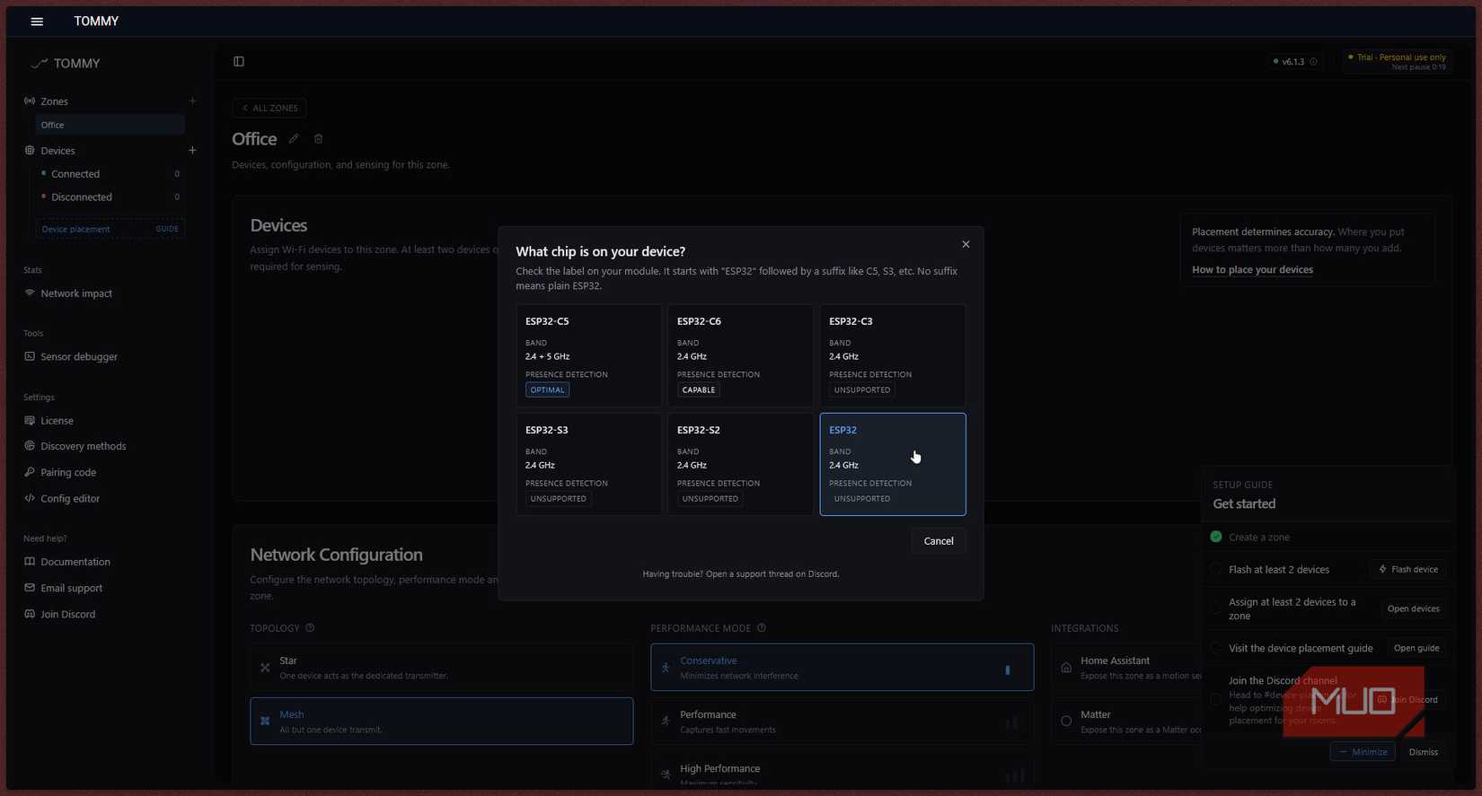Click Open devices in setup guide
The image size is (1482, 796).
point(1413,609)
